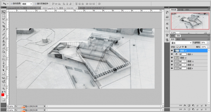Select the Hand tool
The image size is (211, 112).
3,85
